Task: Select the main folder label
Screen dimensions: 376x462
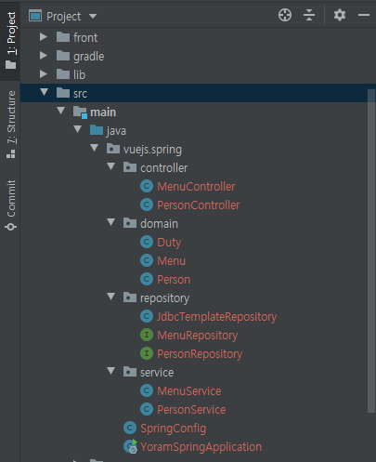Action: pos(103,112)
